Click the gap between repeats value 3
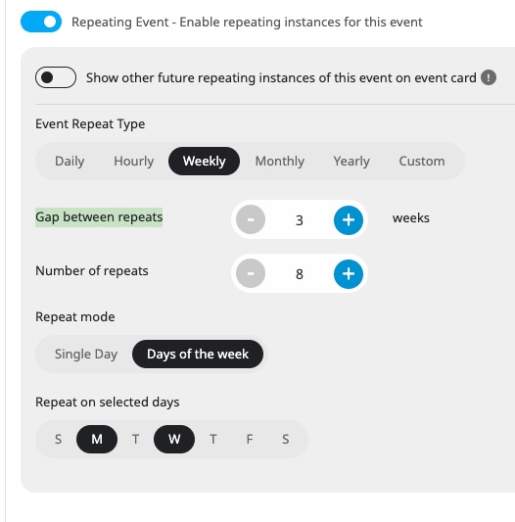The height and width of the screenshot is (522, 515). [300, 220]
